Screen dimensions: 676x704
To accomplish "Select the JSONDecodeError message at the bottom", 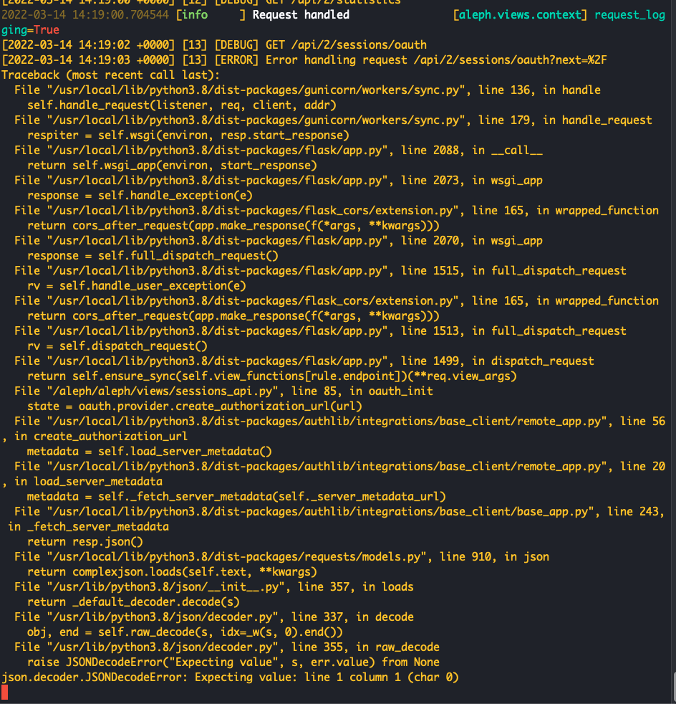I will (229, 677).
